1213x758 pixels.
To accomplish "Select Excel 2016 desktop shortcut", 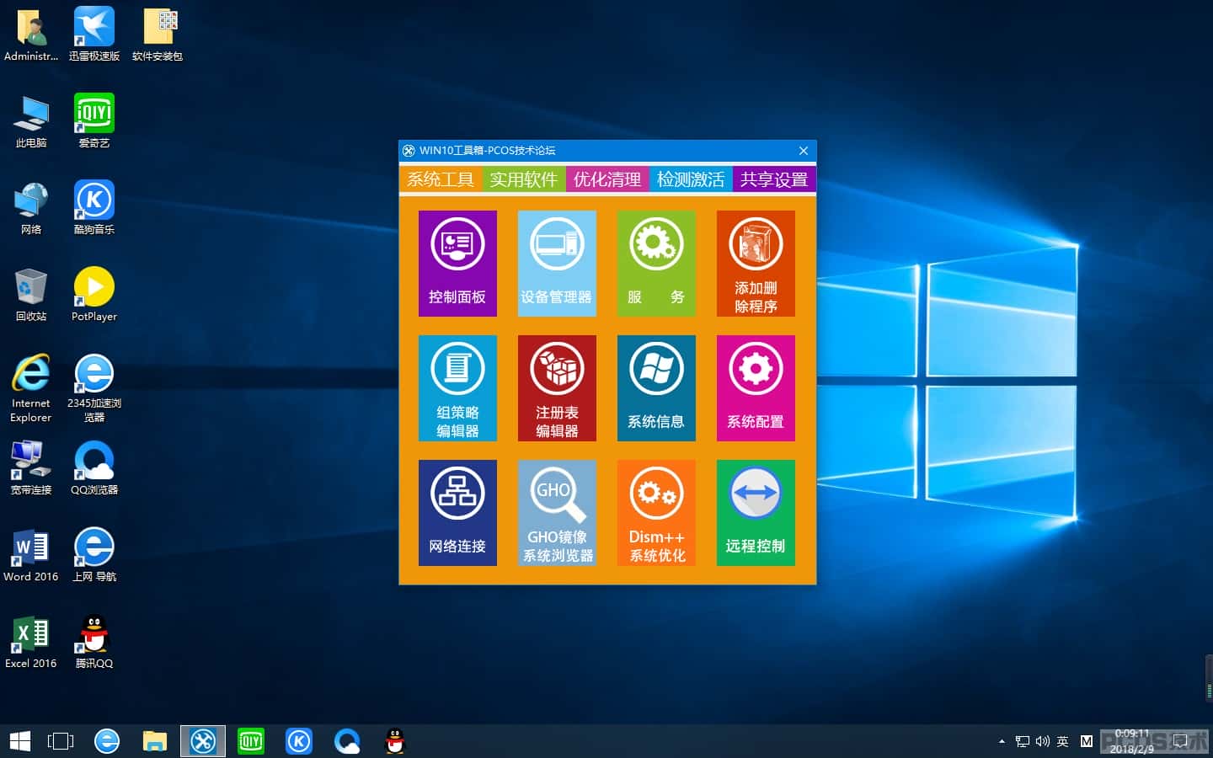I will click(31, 641).
